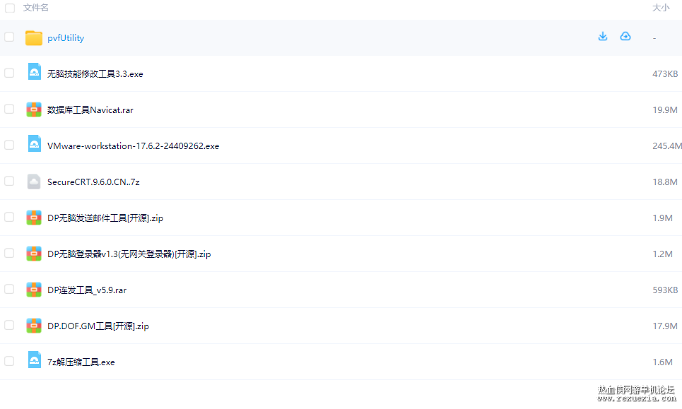
Task: Click the DP无脑发送邮件工具 zip icon
Action: click(x=33, y=218)
